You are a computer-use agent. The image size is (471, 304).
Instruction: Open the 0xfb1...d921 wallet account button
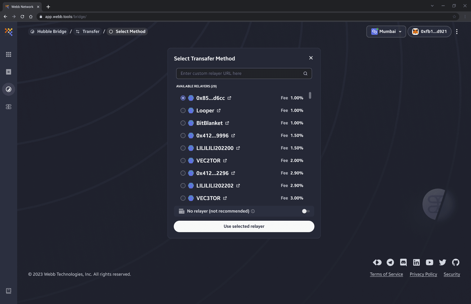[430, 32]
